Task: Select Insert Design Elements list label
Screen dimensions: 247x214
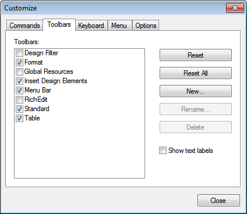Action: (56, 81)
